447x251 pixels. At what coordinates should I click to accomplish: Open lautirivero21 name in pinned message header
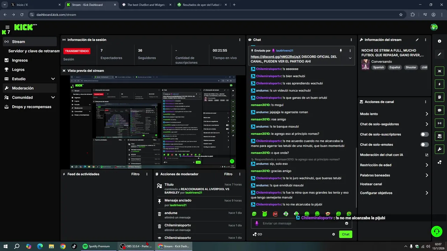[285, 51]
